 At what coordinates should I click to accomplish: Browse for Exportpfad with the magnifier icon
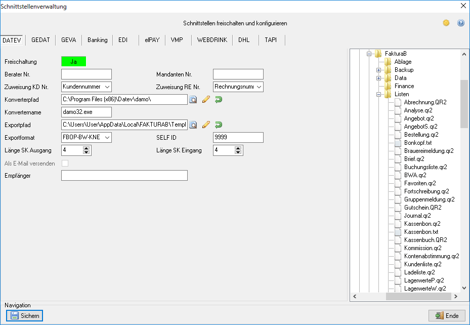(193, 125)
